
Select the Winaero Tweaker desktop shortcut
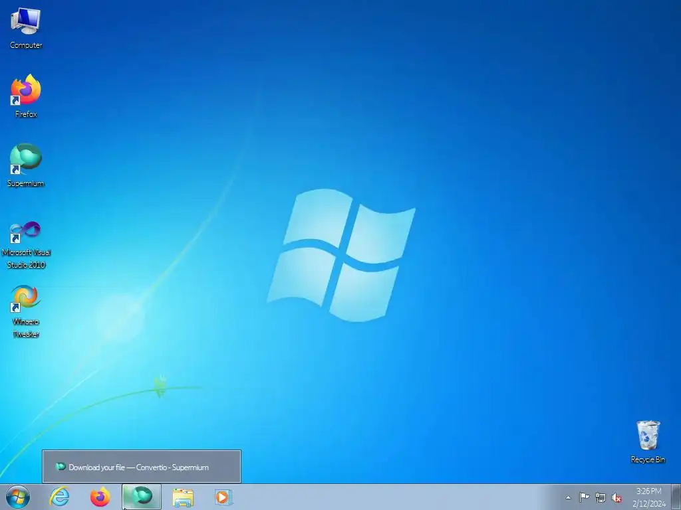(26, 311)
